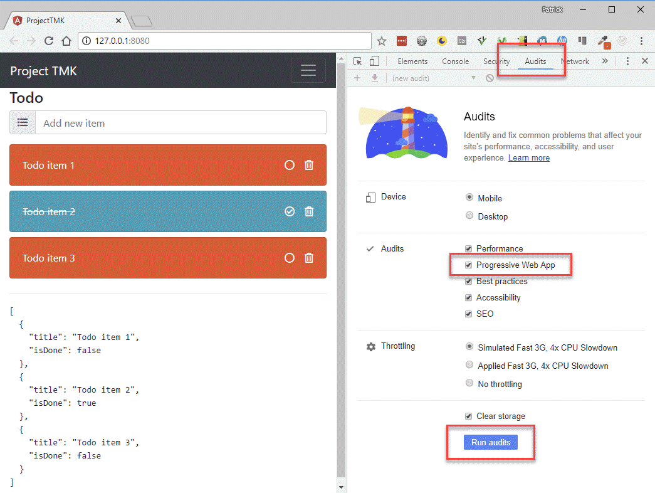Click the browser home icon

66,41
